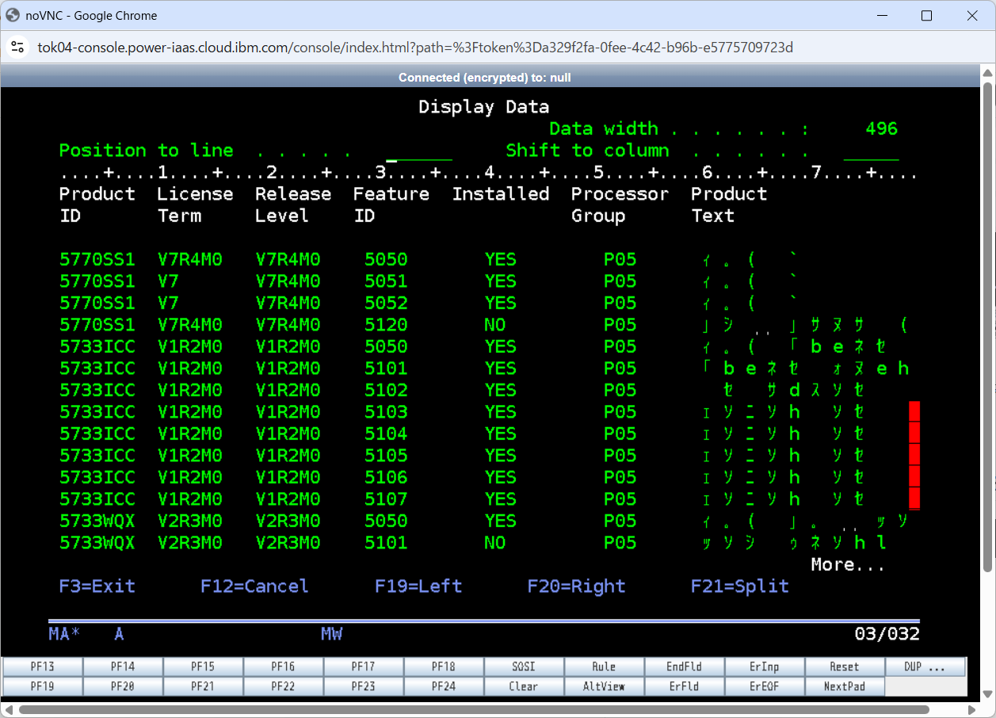Click the horizontal scrollbar at the bottom

click(474, 710)
